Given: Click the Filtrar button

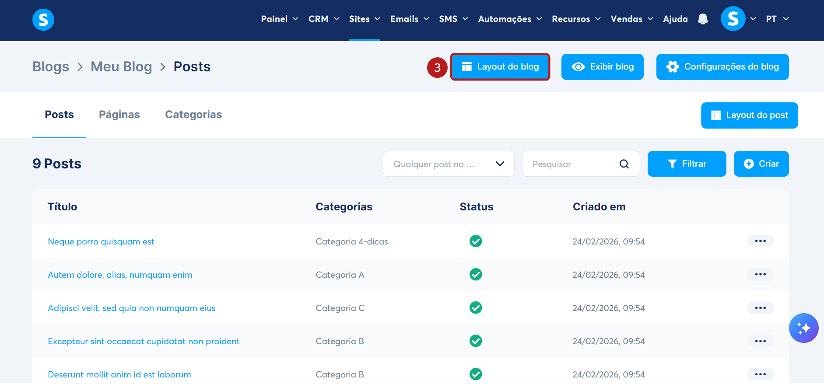Looking at the screenshot, I should tap(687, 164).
